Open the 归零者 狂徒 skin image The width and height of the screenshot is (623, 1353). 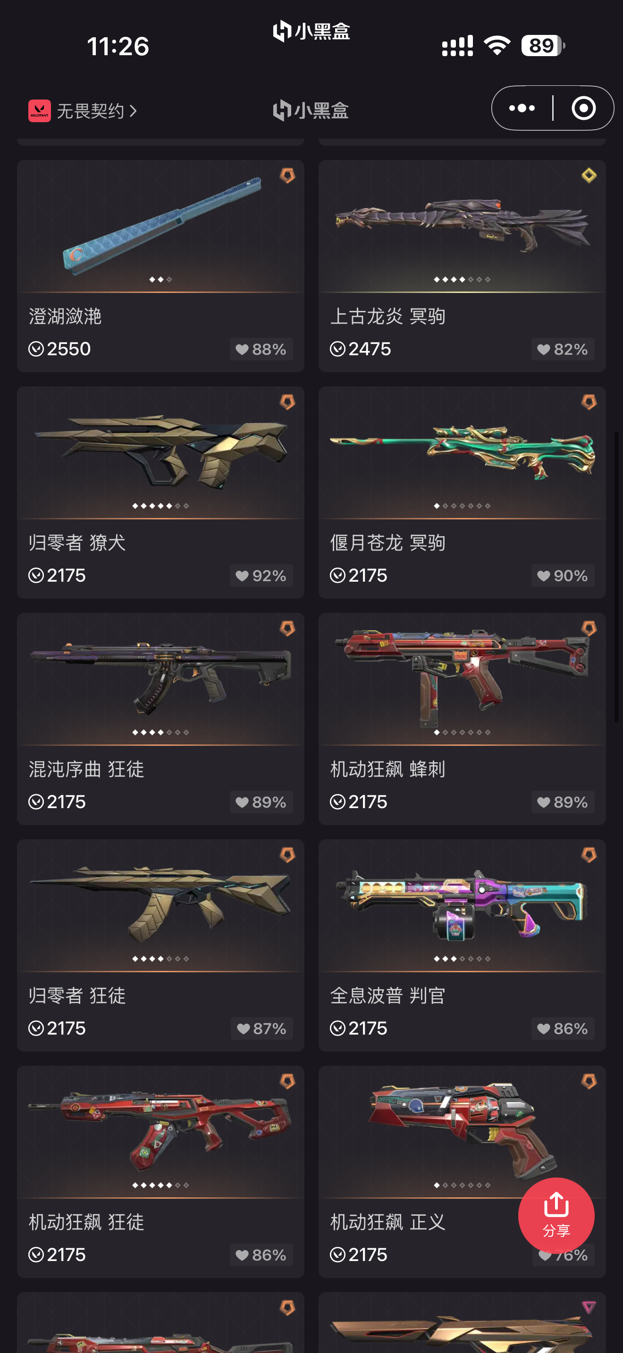[x=160, y=905]
